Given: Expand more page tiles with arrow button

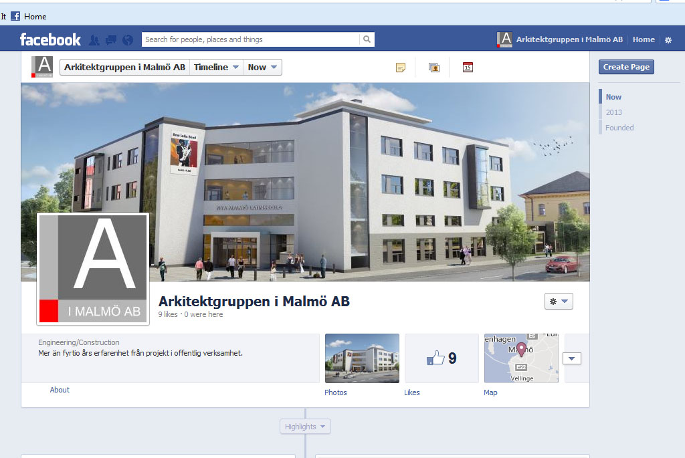Looking at the screenshot, I should pos(571,358).
